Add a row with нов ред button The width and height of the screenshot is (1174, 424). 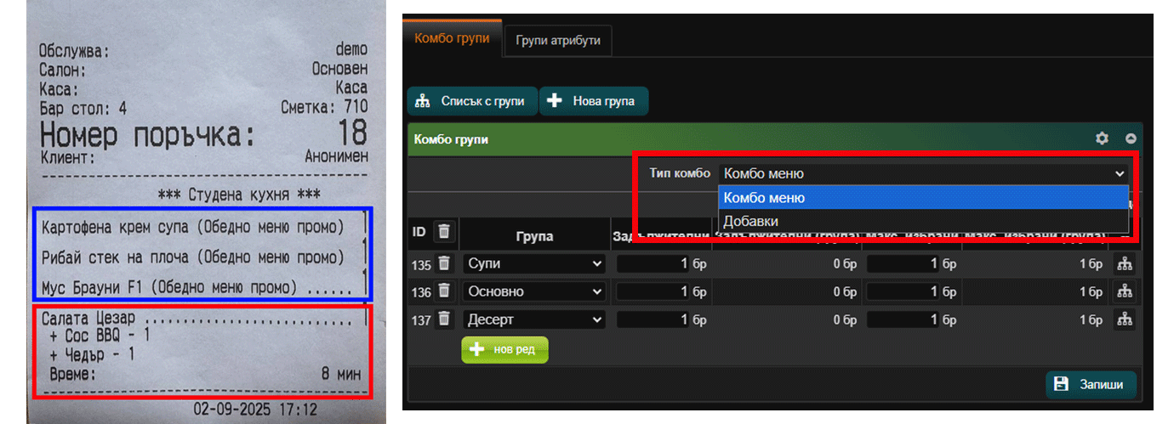pos(504,350)
